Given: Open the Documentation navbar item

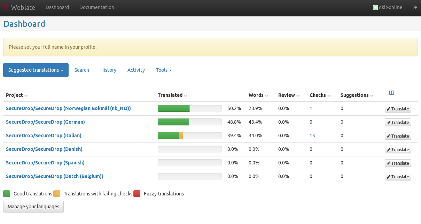Looking at the screenshot, I should tap(96, 7).
